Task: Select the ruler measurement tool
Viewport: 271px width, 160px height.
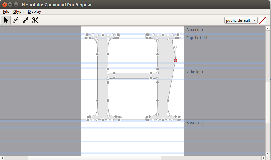Action: [x=25, y=20]
